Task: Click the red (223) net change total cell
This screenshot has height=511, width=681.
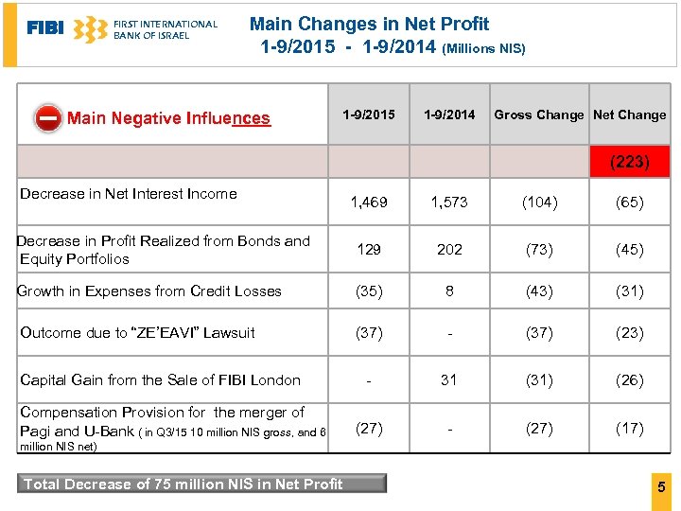Action: [x=629, y=162]
